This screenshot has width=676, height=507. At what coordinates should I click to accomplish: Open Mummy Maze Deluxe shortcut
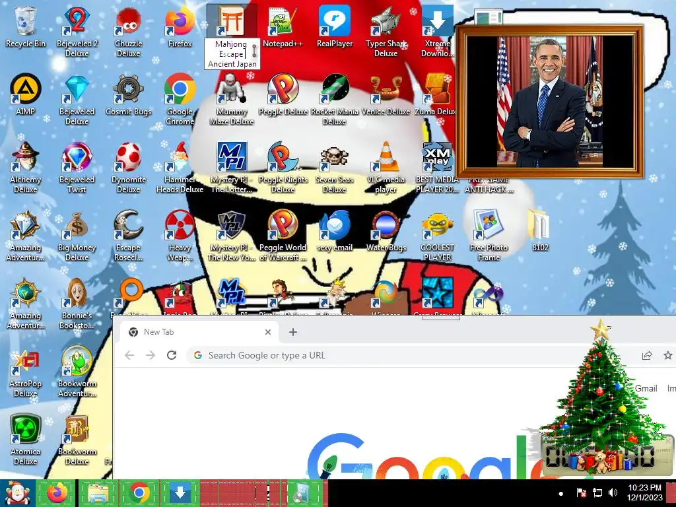pyautogui.click(x=232, y=100)
